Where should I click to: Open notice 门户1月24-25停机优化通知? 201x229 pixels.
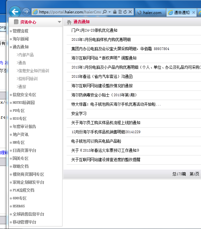(x=94, y=30)
